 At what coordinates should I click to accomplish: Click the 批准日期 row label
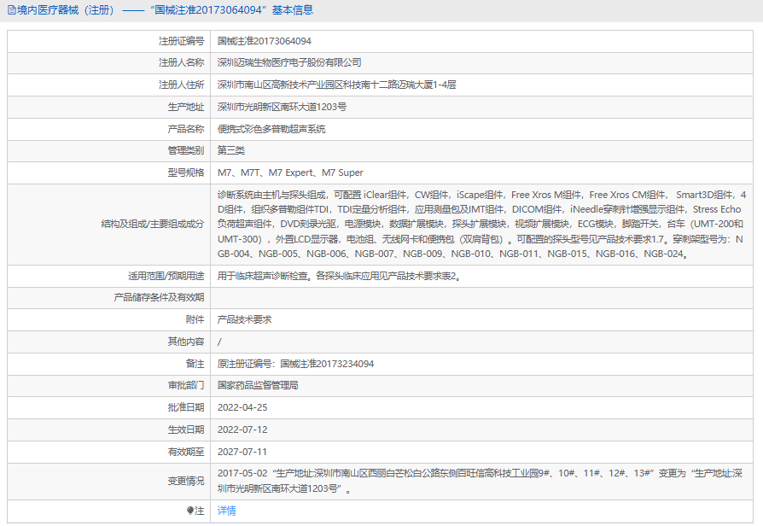tap(186, 407)
